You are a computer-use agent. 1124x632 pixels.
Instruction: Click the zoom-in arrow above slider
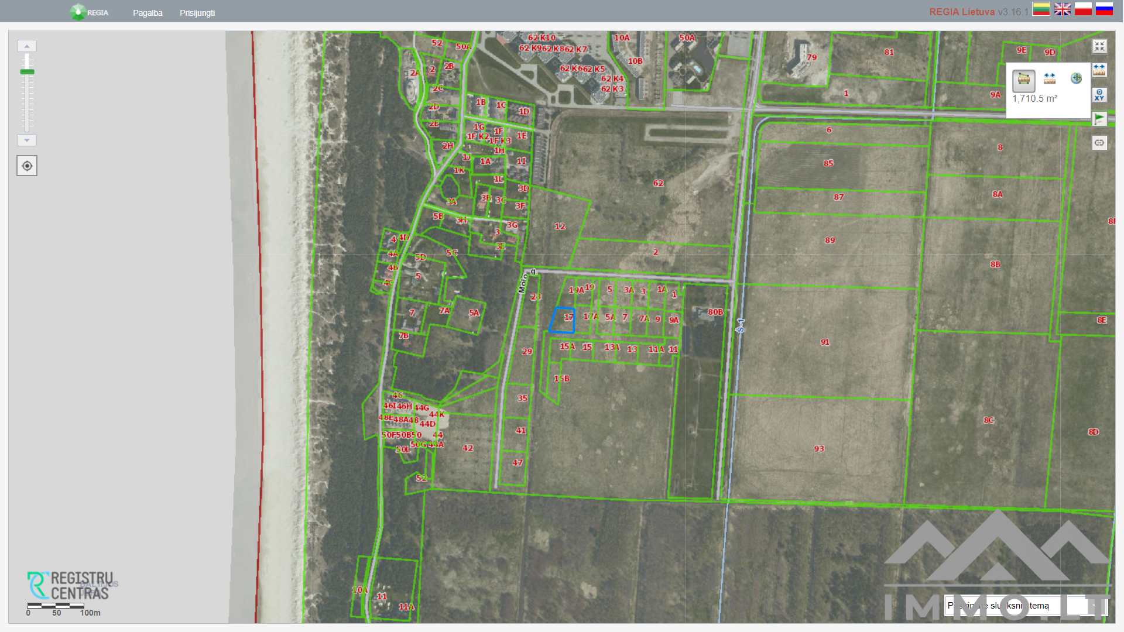point(27,46)
